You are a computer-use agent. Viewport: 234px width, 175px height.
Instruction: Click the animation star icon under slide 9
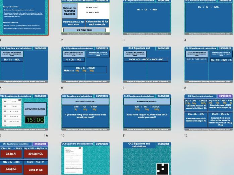coord(47,136)
